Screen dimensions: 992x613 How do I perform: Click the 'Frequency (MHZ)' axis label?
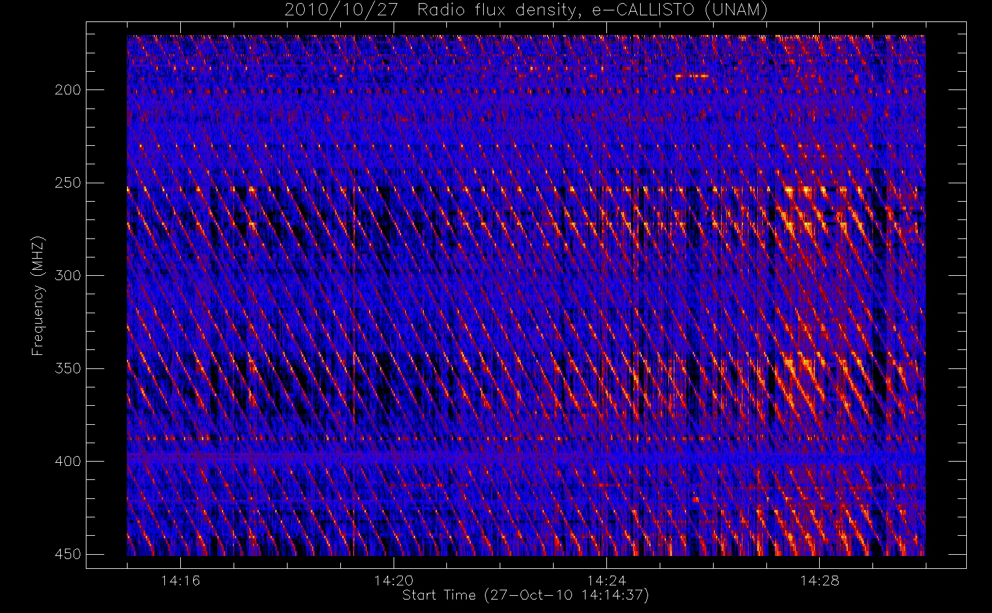pos(38,295)
